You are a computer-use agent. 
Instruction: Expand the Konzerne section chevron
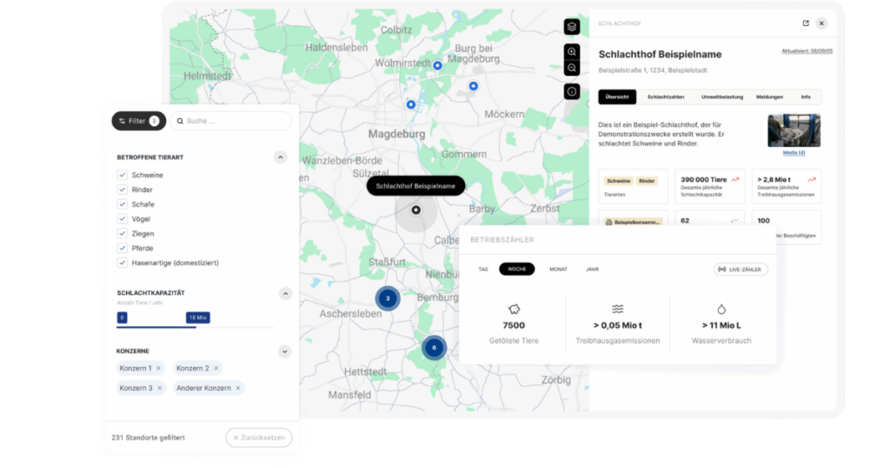(x=284, y=351)
